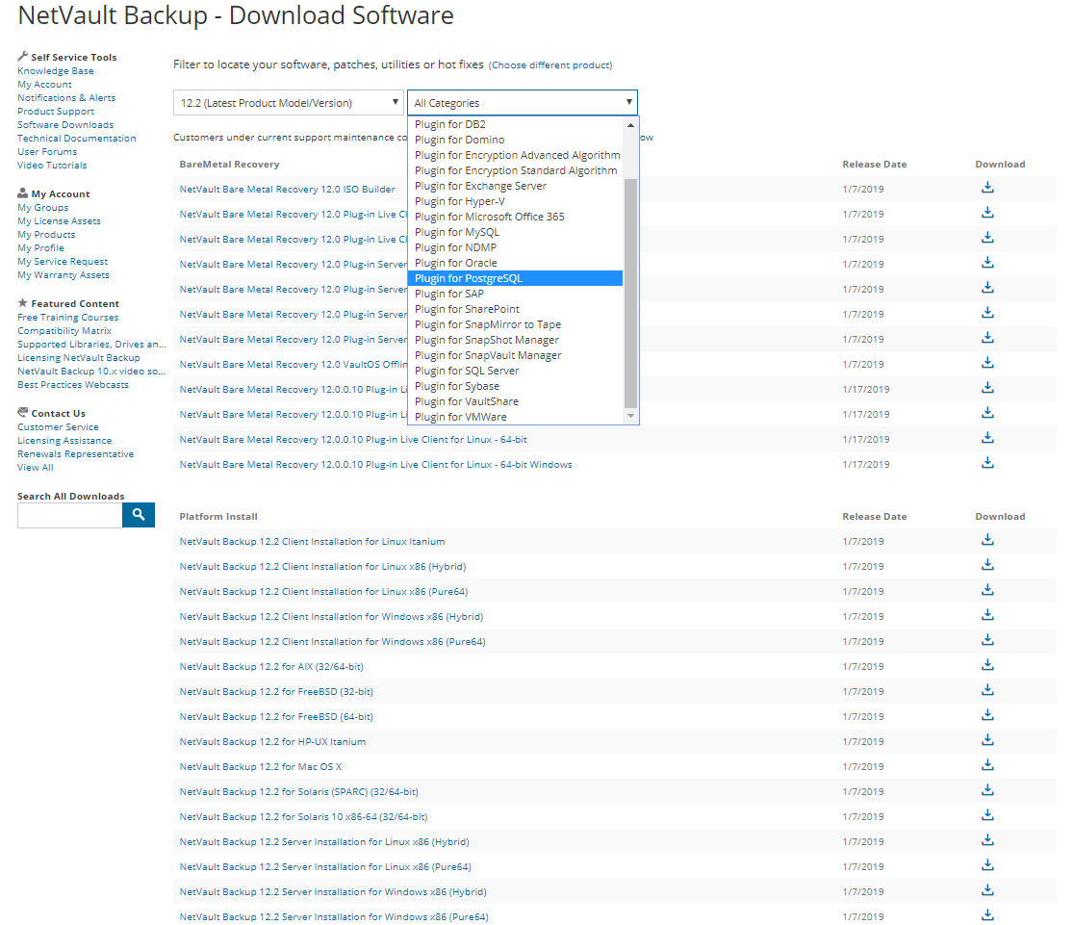1073x925 pixels.
Task: Download NetVault Backup 12.2 for HP-UX Itanium
Action: tap(987, 740)
